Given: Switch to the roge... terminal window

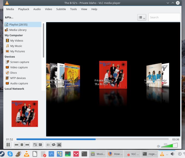Looking at the screenshot, I should (x=149, y=154).
